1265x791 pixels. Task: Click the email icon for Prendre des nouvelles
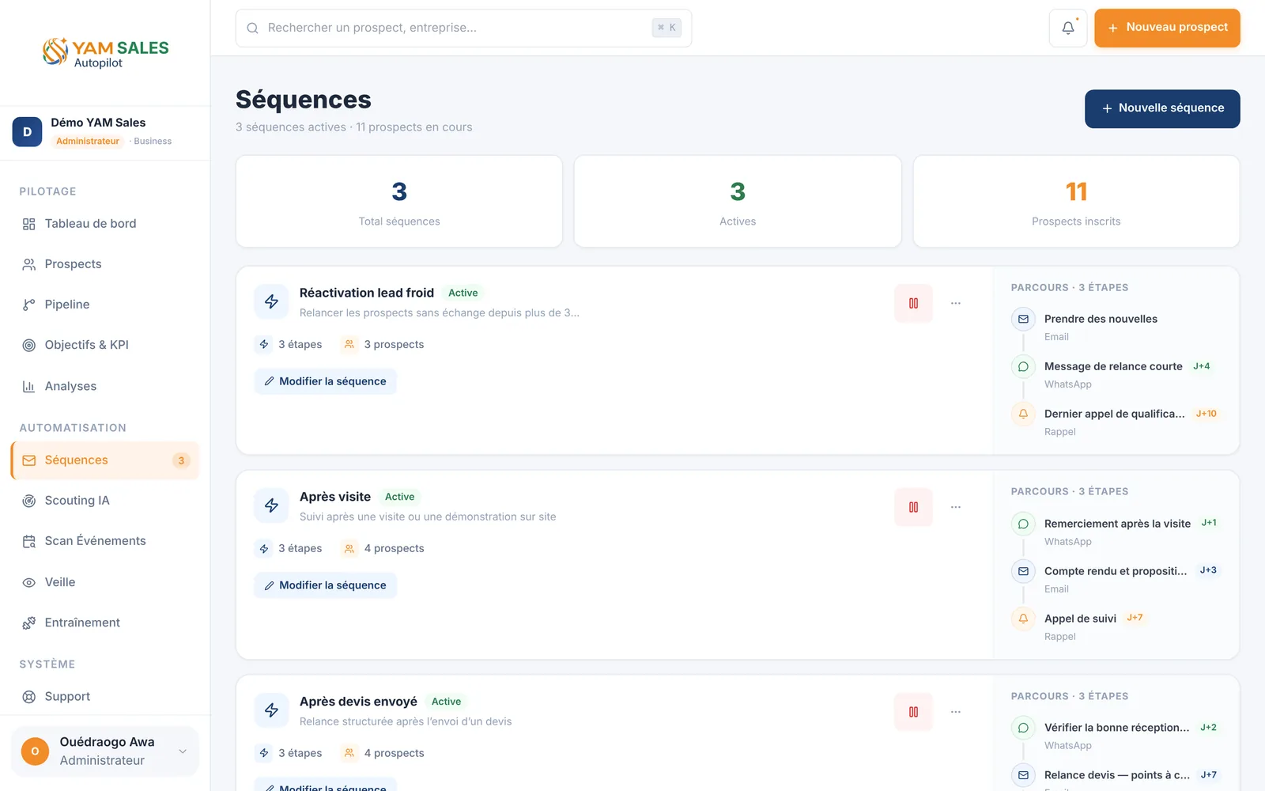click(x=1023, y=319)
